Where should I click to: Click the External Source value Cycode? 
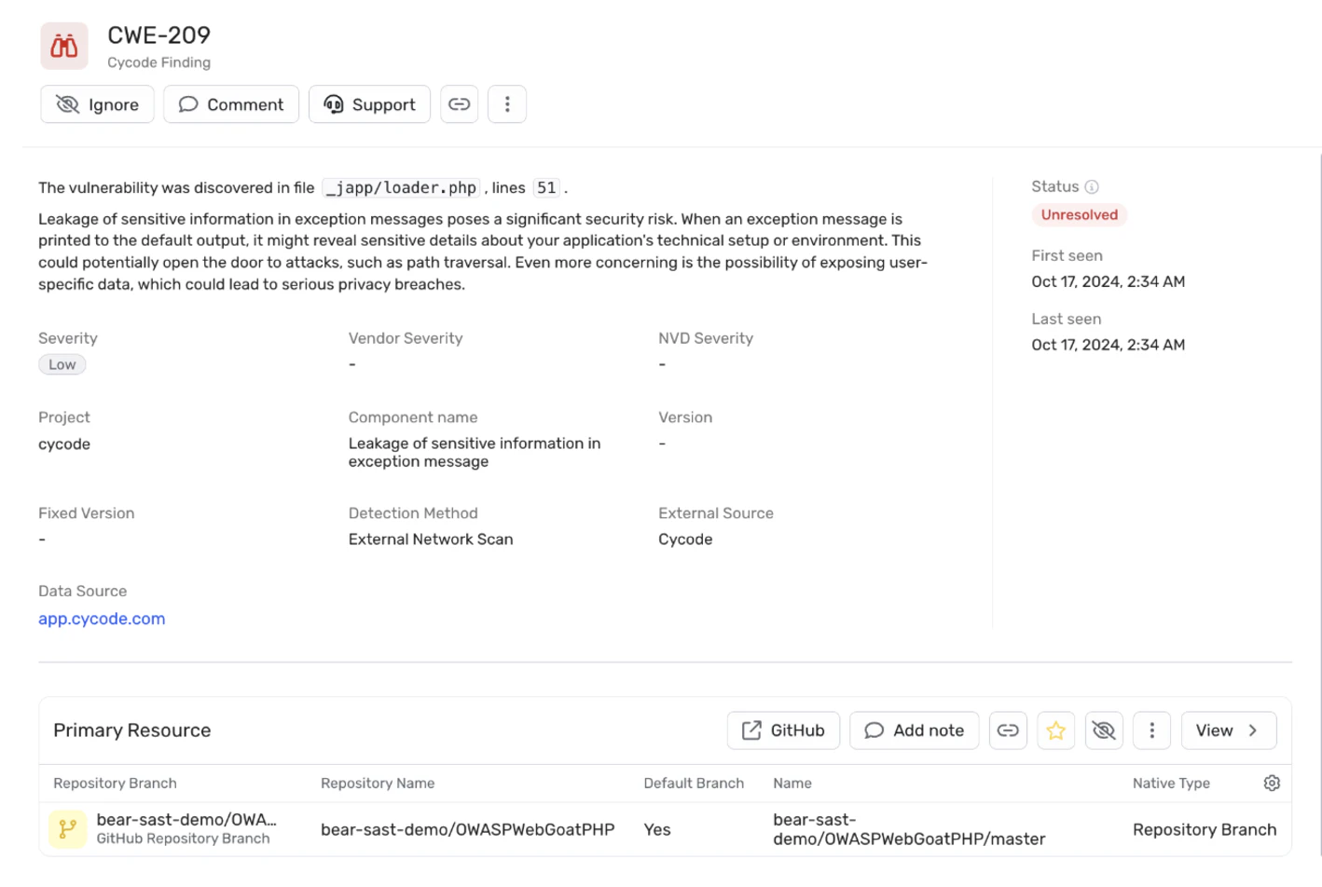coord(685,539)
